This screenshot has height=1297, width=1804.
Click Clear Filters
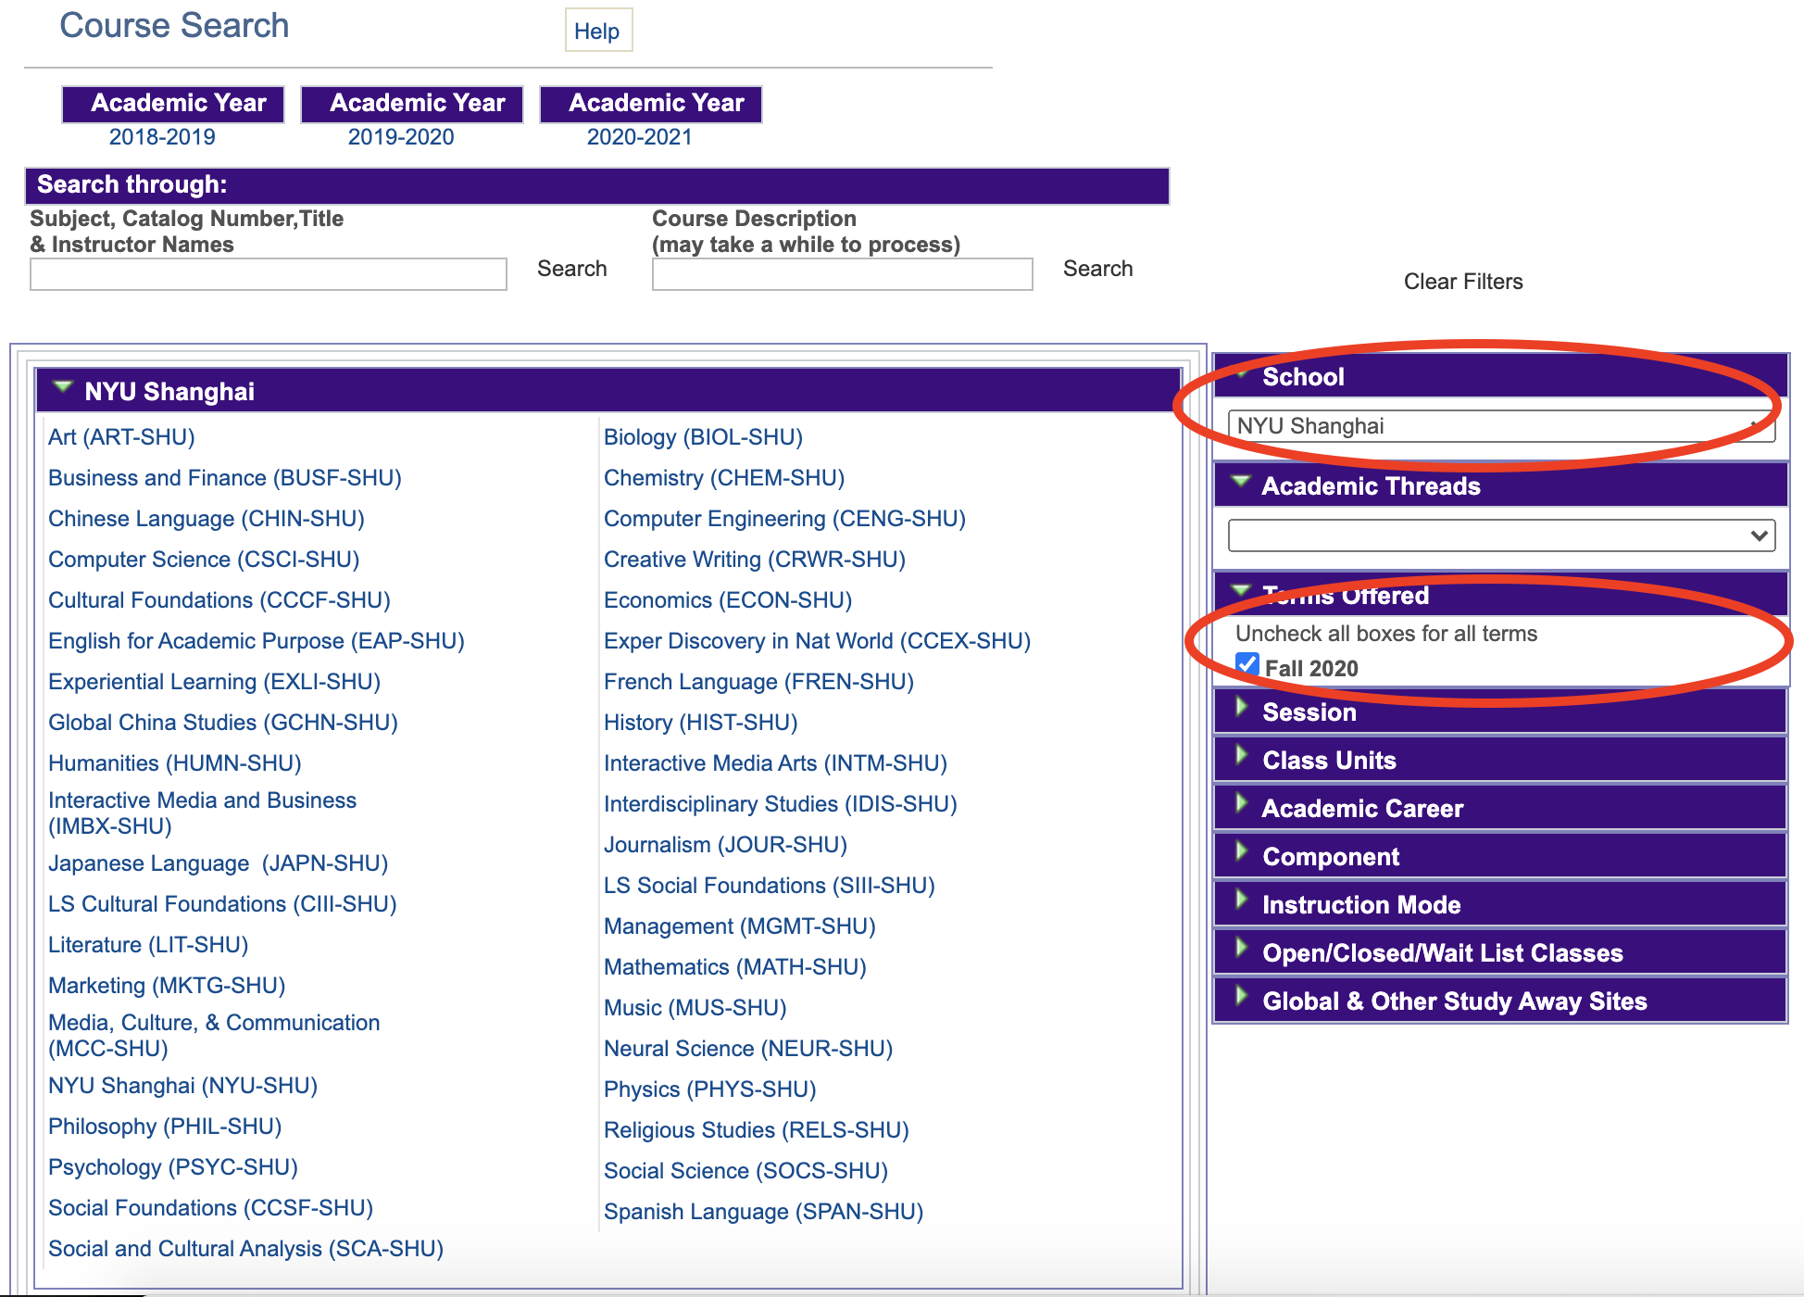pyautogui.click(x=1462, y=282)
